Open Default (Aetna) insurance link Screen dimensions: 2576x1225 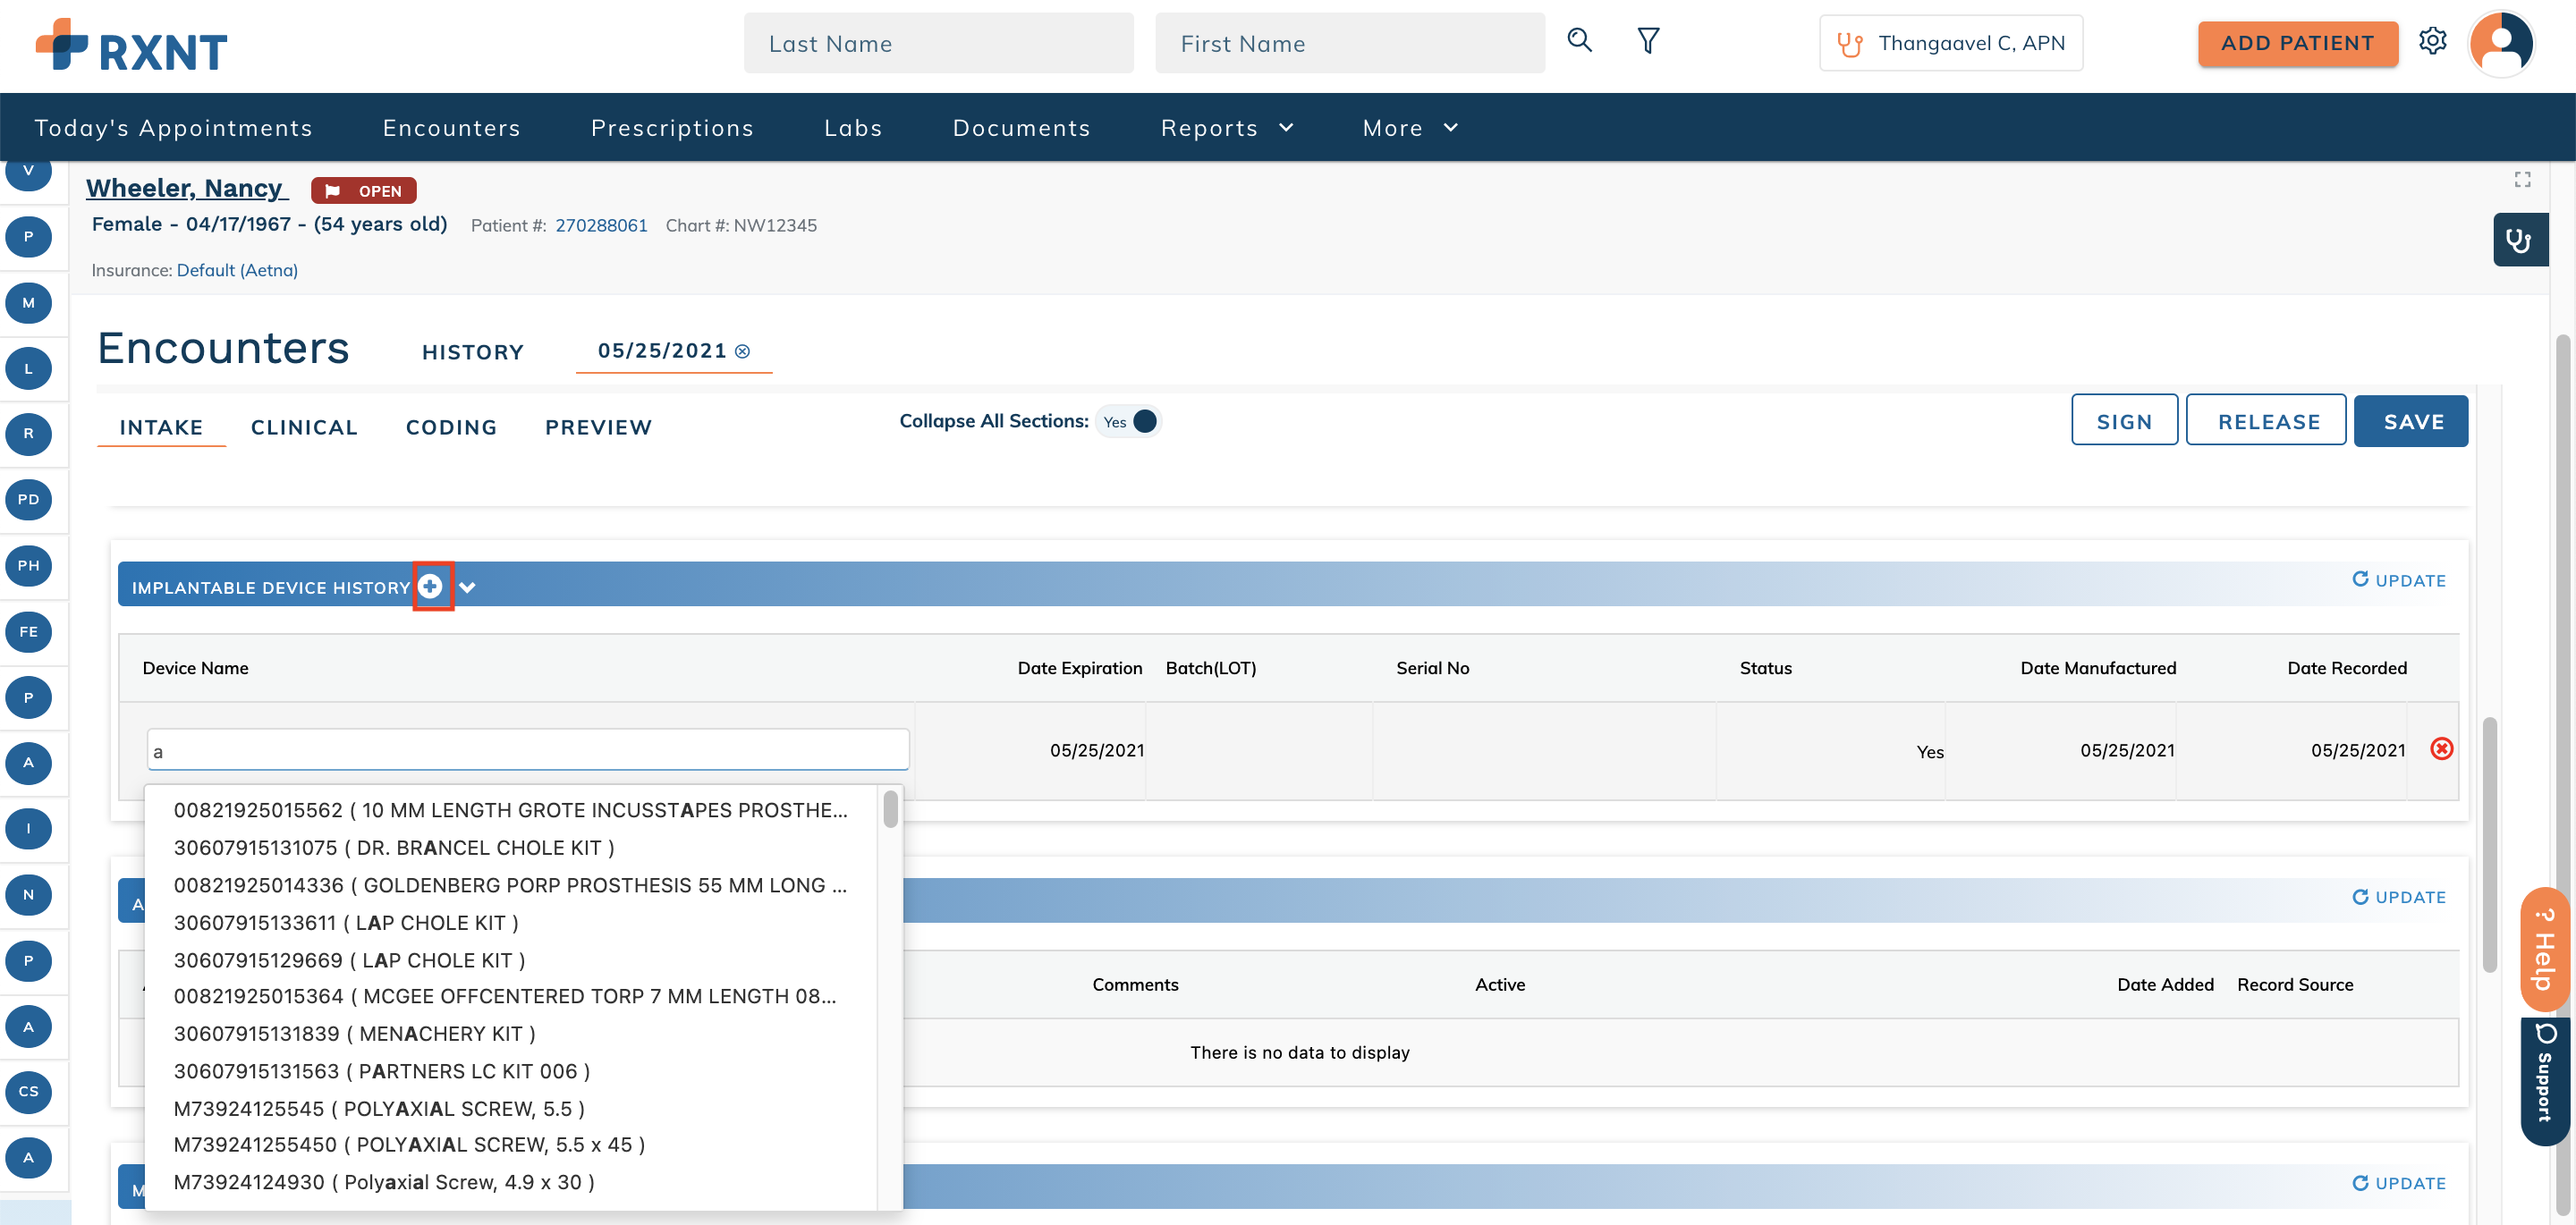(237, 270)
